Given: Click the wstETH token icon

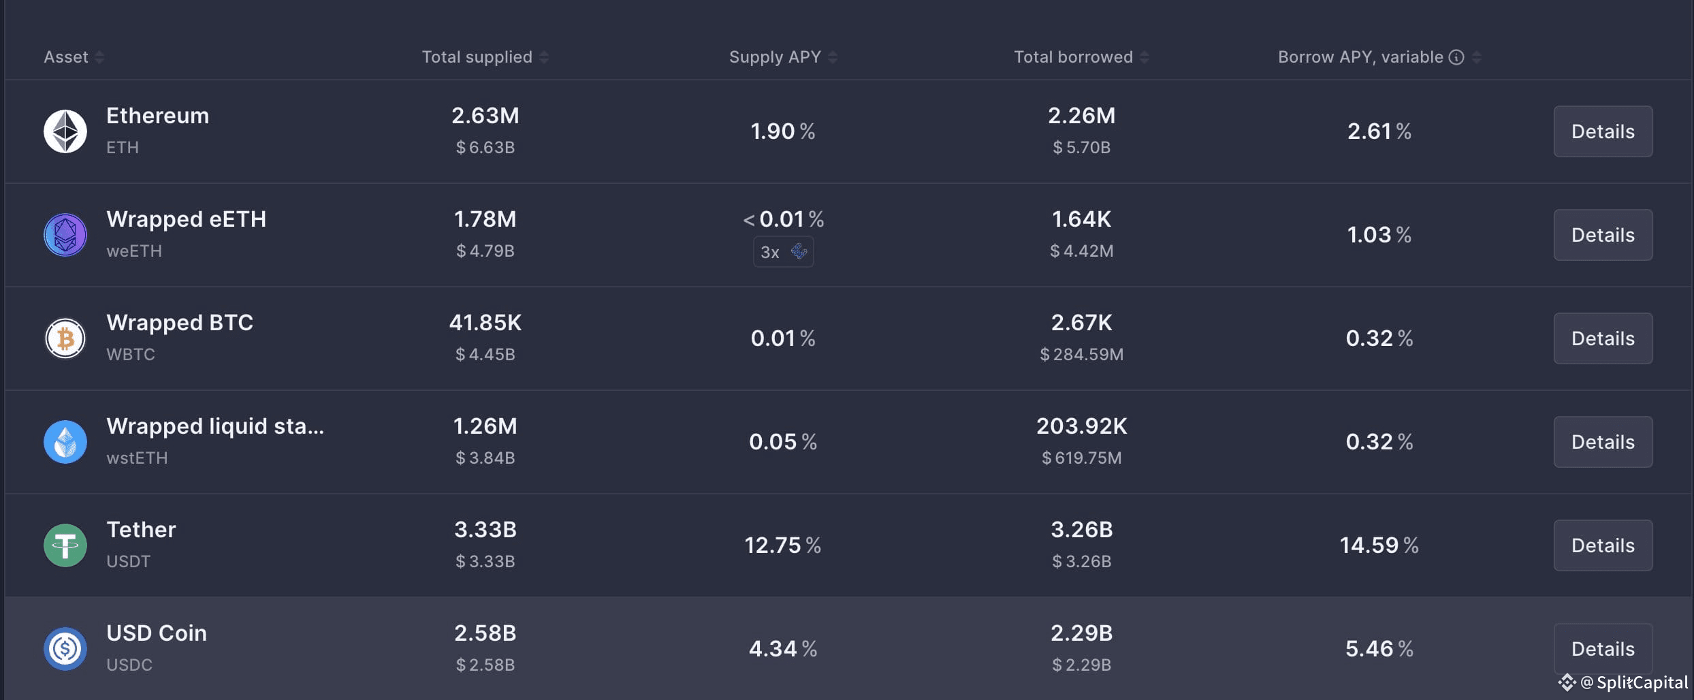Looking at the screenshot, I should (65, 442).
